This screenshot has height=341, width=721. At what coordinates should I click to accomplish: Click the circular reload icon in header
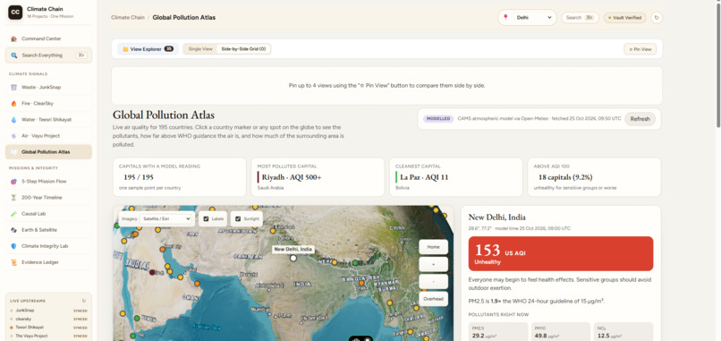(657, 18)
